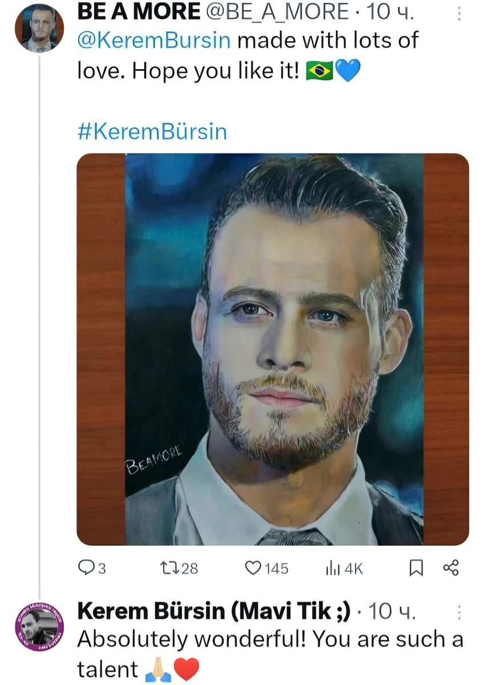Open the "Absolutely wonderful!" reply text
Screen dimensions: 484x685
point(269,639)
